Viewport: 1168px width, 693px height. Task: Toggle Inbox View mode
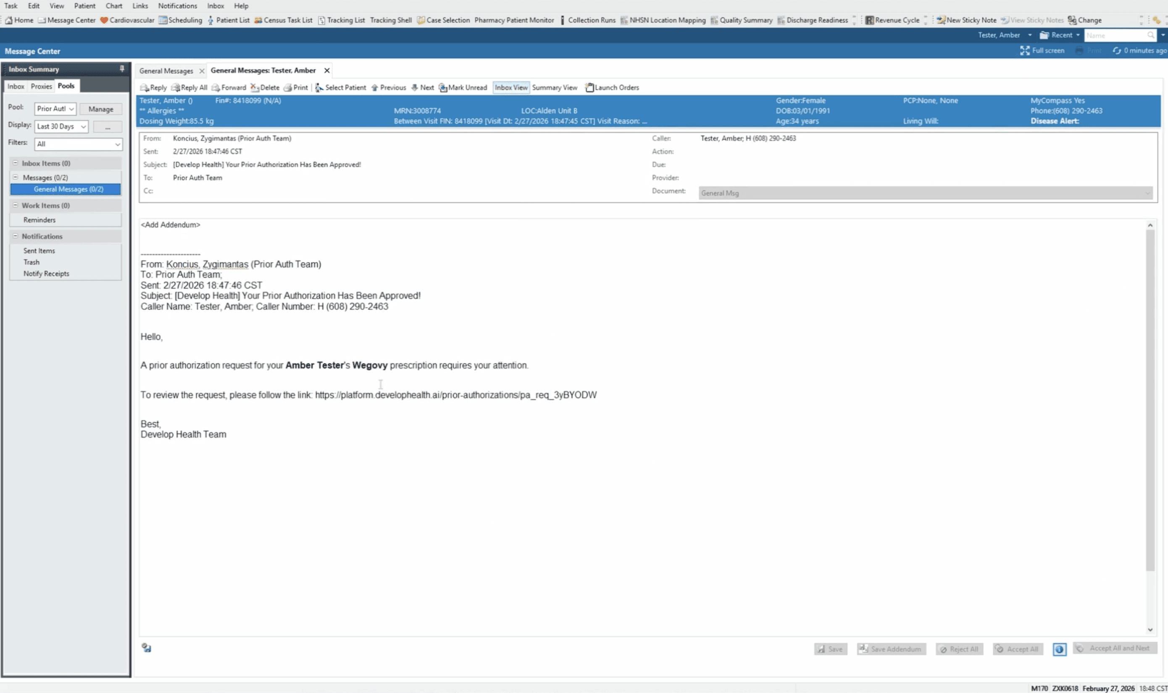511,87
